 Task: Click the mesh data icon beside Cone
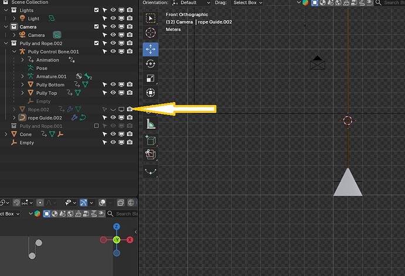(52, 134)
